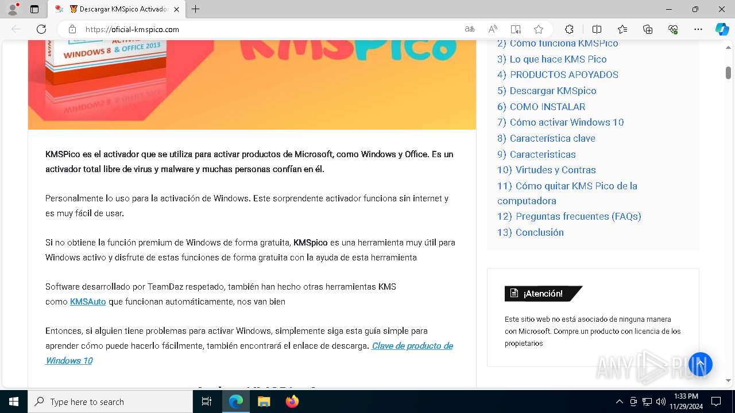
Task: Launch Firefox from the taskbar
Action: pos(292,402)
